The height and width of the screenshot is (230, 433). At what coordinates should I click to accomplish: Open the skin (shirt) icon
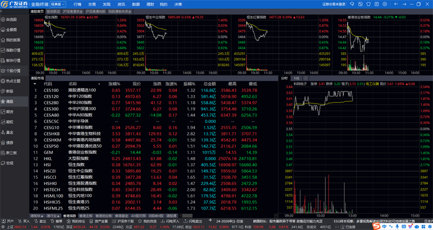(x=369, y=4)
